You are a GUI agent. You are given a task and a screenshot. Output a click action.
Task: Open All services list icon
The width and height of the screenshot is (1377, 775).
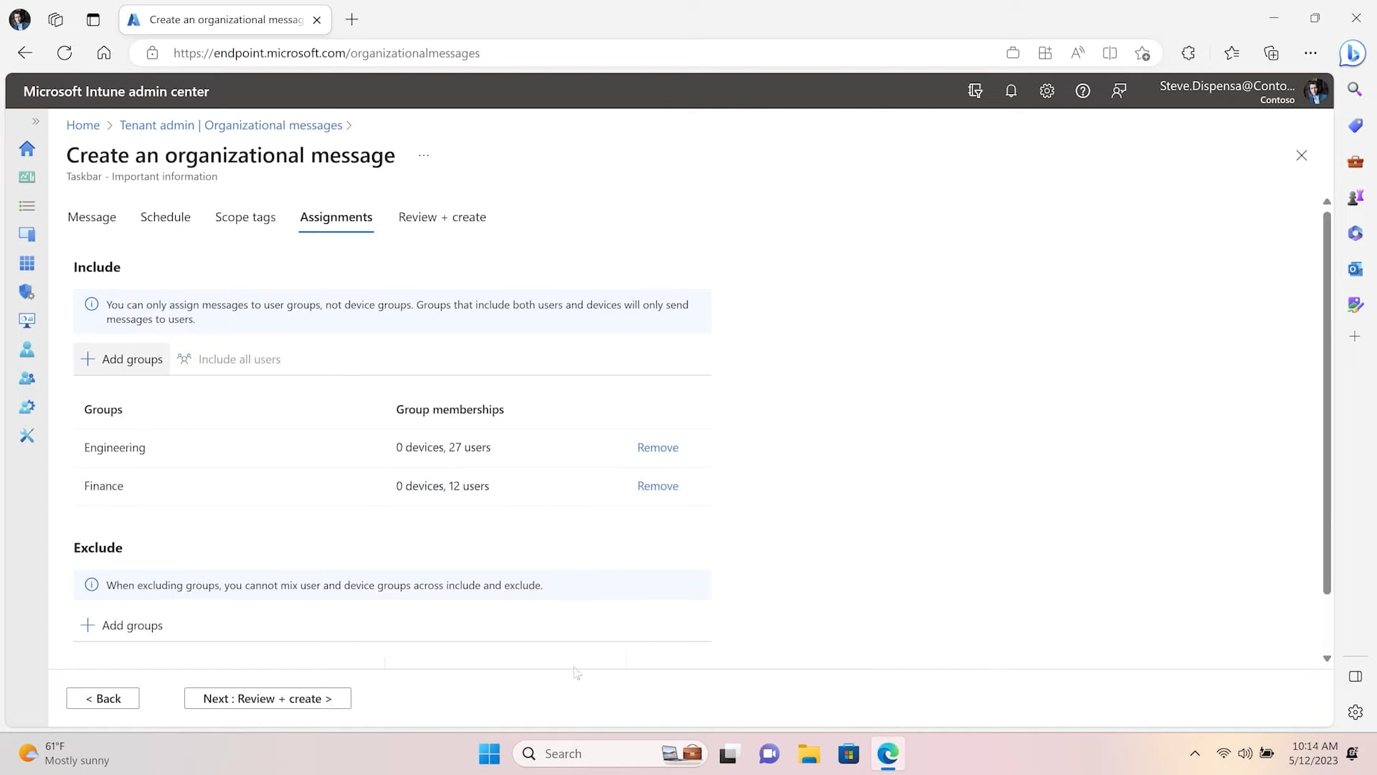point(27,206)
